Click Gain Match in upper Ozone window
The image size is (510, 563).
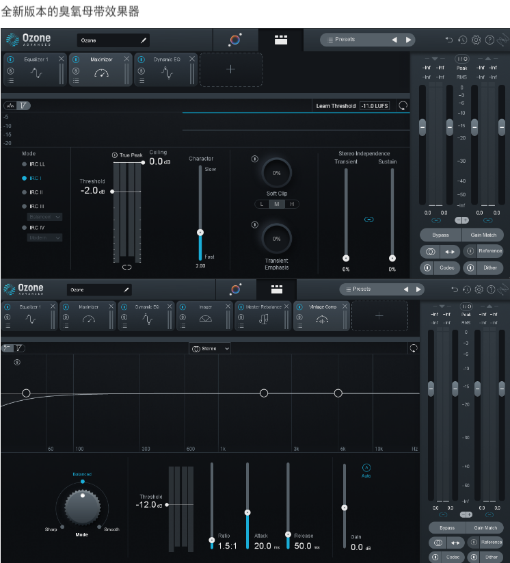(x=483, y=235)
